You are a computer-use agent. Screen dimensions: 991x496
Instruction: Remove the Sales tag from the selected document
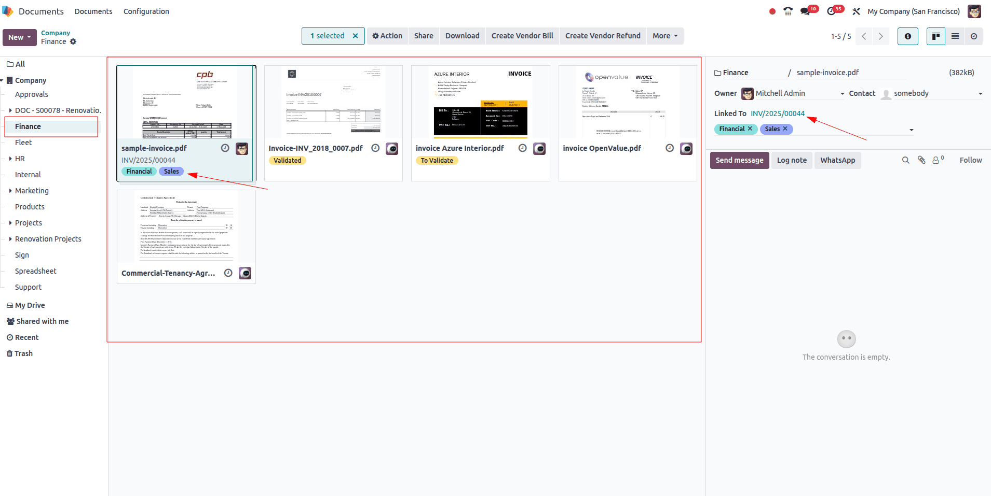(784, 129)
